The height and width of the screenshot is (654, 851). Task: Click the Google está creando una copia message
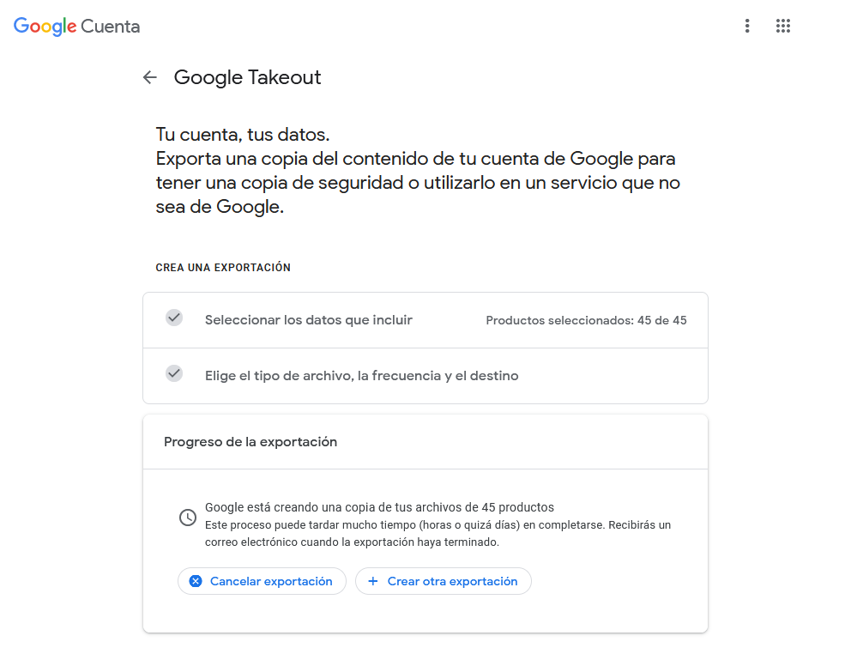tap(379, 507)
